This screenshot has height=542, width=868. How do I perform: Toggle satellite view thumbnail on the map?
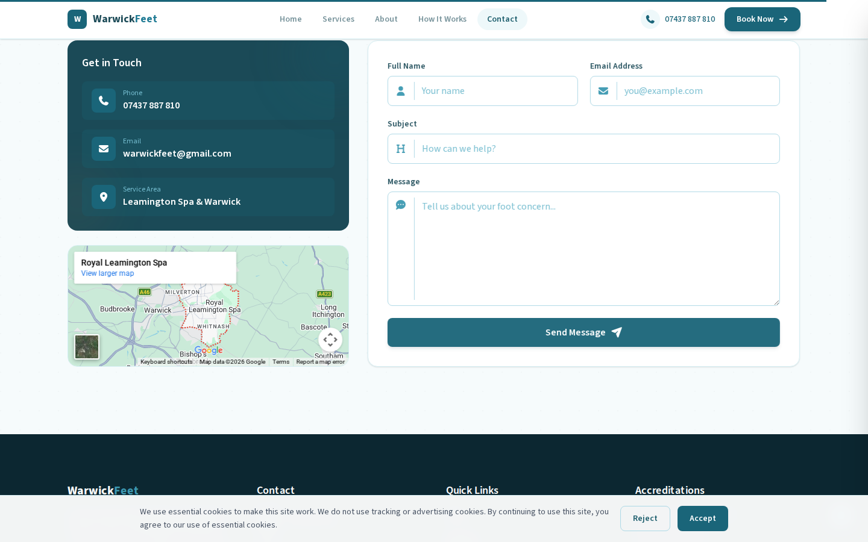[x=87, y=347]
